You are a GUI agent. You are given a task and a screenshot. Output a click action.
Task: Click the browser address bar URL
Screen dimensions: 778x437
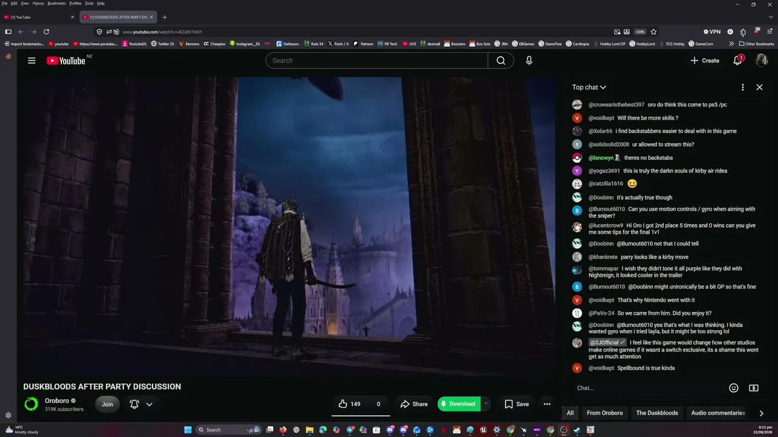[x=162, y=32]
